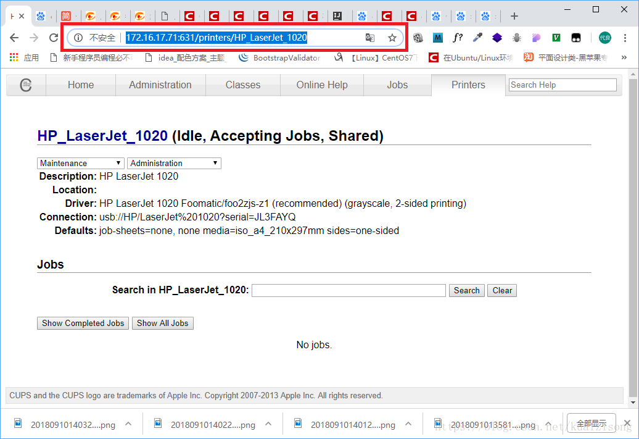The height and width of the screenshot is (439, 639).
Task: Click Show All Jobs
Action: click(163, 323)
